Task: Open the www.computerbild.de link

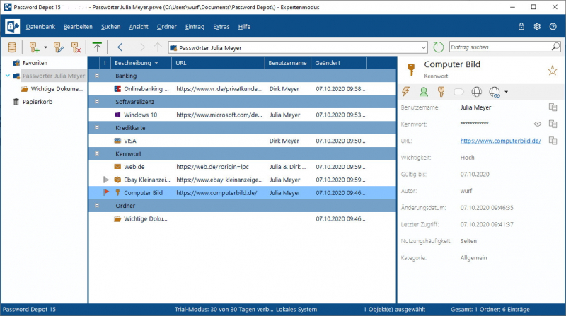Action: click(x=500, y=141)
